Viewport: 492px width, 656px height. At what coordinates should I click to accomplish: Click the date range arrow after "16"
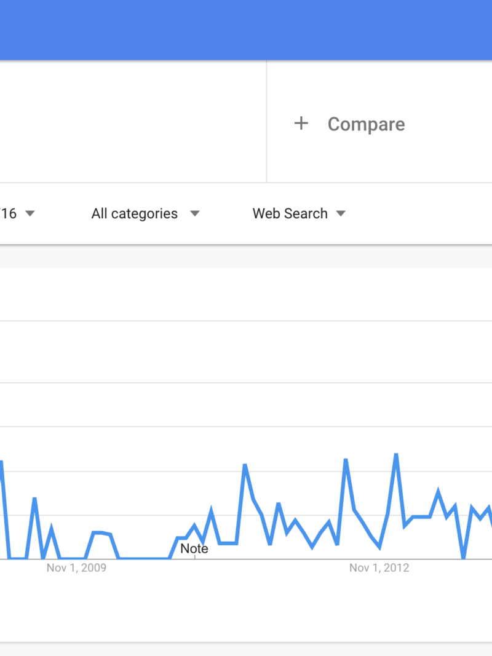tap(30, 214)
